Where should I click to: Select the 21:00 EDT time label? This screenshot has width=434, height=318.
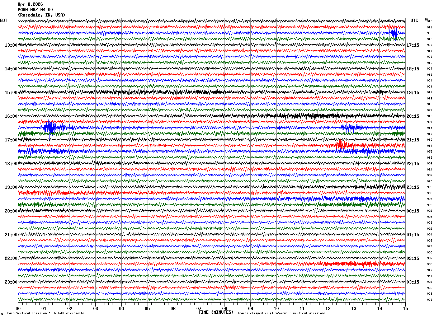click(x=11, y=235)
